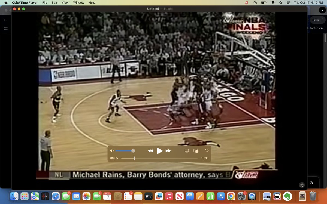This screenshot has width=327, height=204.
Task: Open Maps from the Dock
Action: pyautogui.click(x=35, y=196)
